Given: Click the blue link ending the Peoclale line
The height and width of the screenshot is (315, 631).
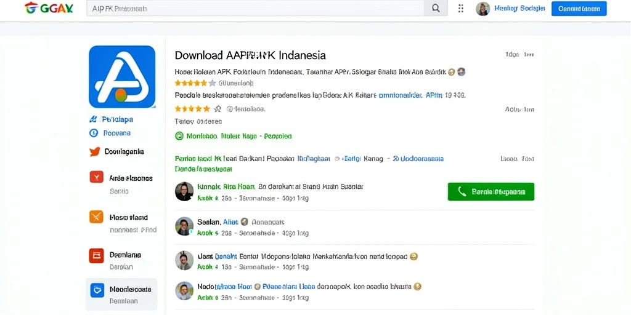Looking at the screenshot, I should (x=411, y=95).
